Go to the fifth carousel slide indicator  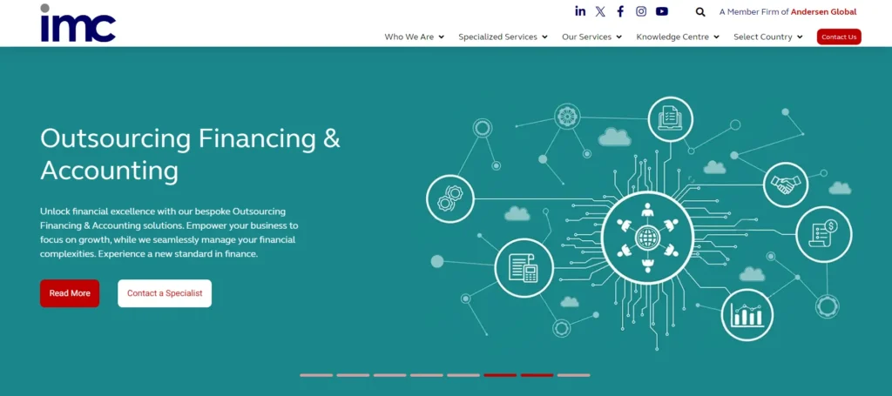(463, 375)
